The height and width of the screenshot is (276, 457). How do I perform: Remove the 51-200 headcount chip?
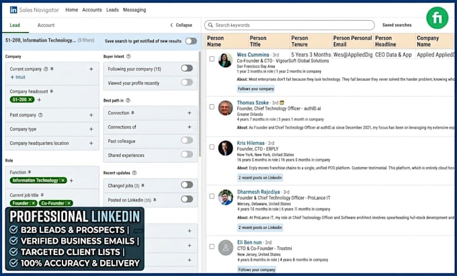click(x=30, y=100)
